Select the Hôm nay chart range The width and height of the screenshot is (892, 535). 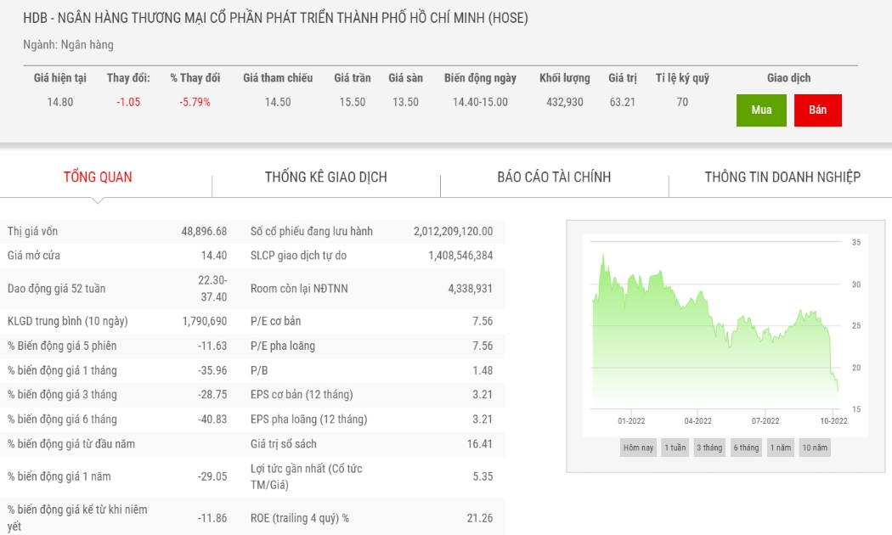pyautogui.click(x=638, y=448)
